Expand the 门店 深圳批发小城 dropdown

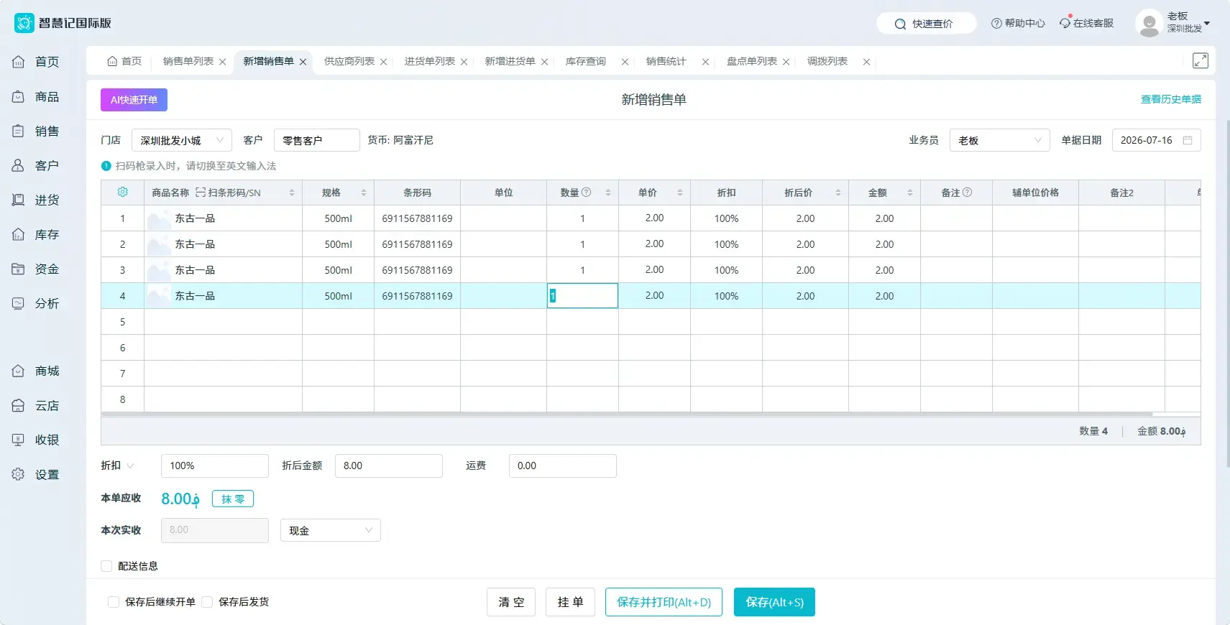(x=182, y=140)
